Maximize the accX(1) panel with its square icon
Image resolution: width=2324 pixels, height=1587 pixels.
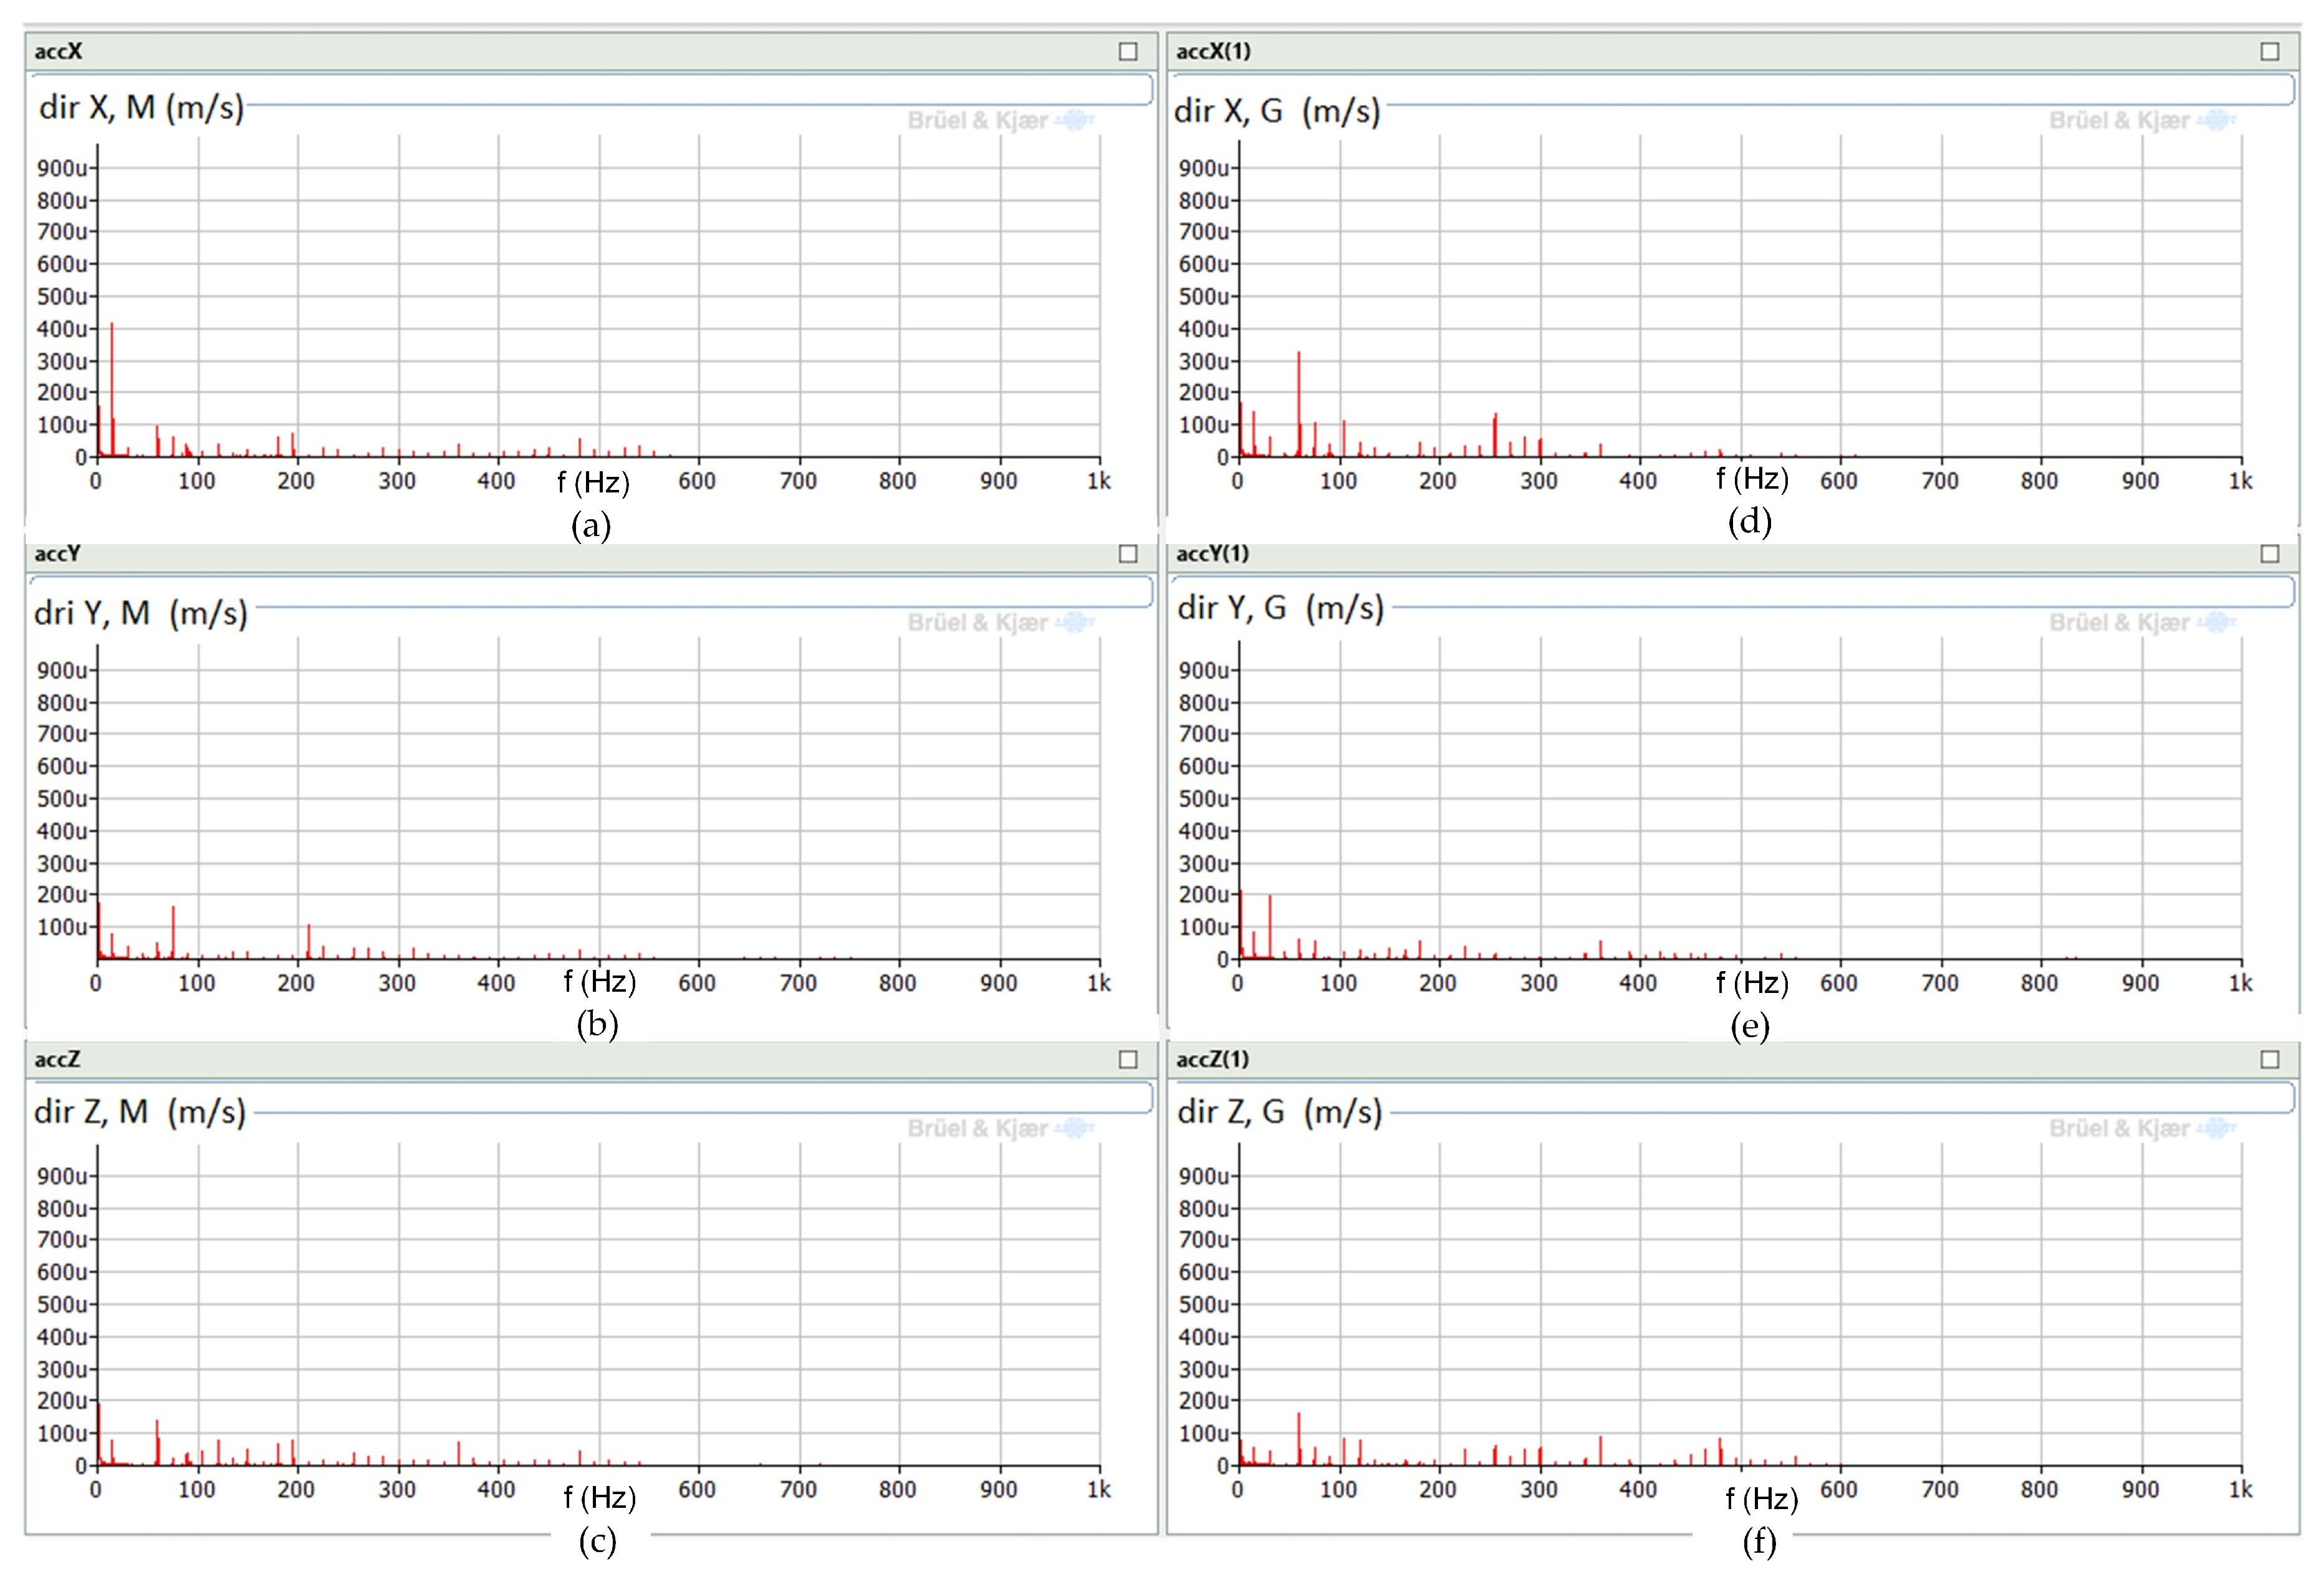click(x=2270, y=51)
